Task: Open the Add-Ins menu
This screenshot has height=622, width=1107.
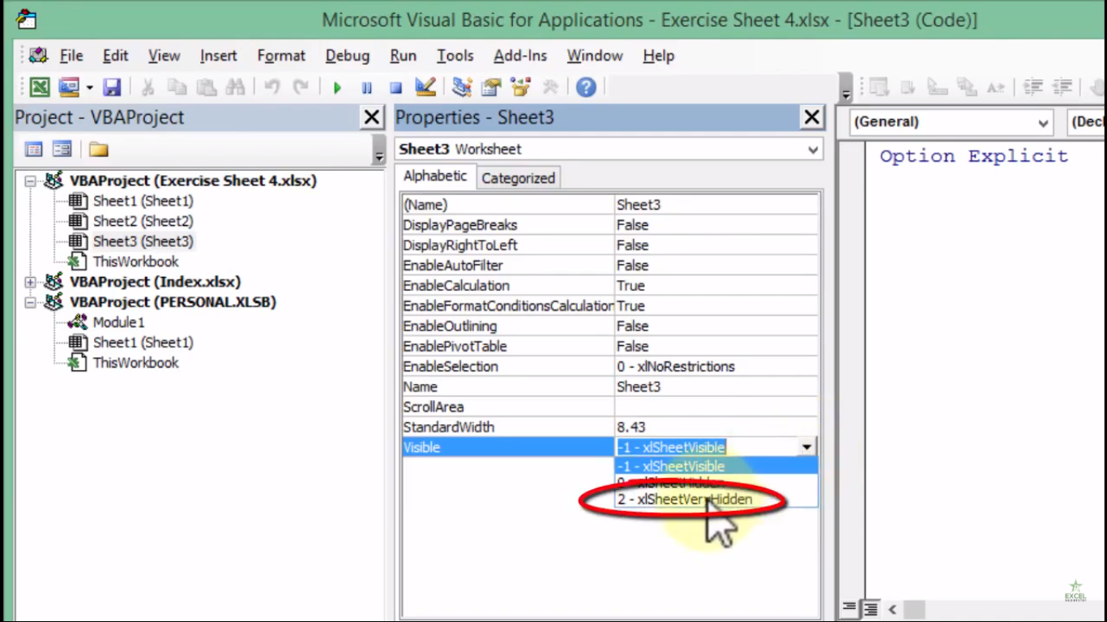Action: tap(520, 56)
